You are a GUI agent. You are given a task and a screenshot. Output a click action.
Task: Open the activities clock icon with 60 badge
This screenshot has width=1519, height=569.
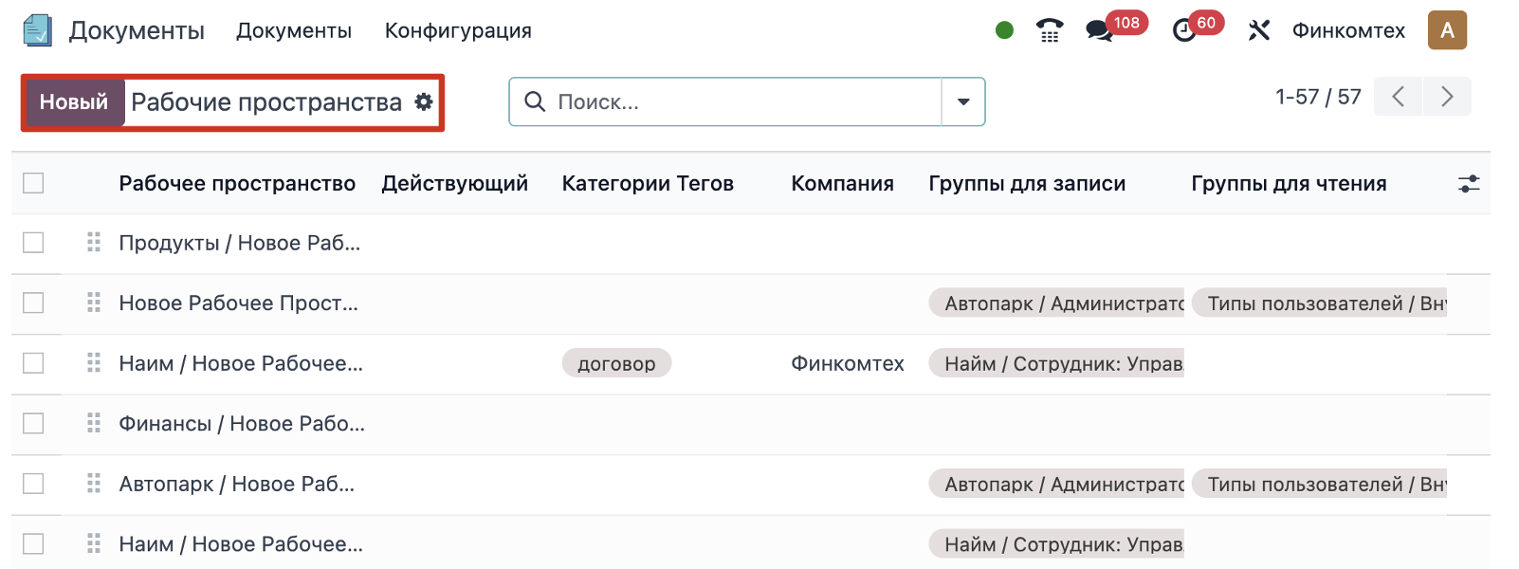click(x=1184, y=30)
